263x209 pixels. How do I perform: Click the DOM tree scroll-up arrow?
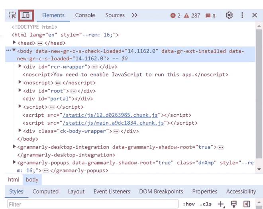coord(259,26)
